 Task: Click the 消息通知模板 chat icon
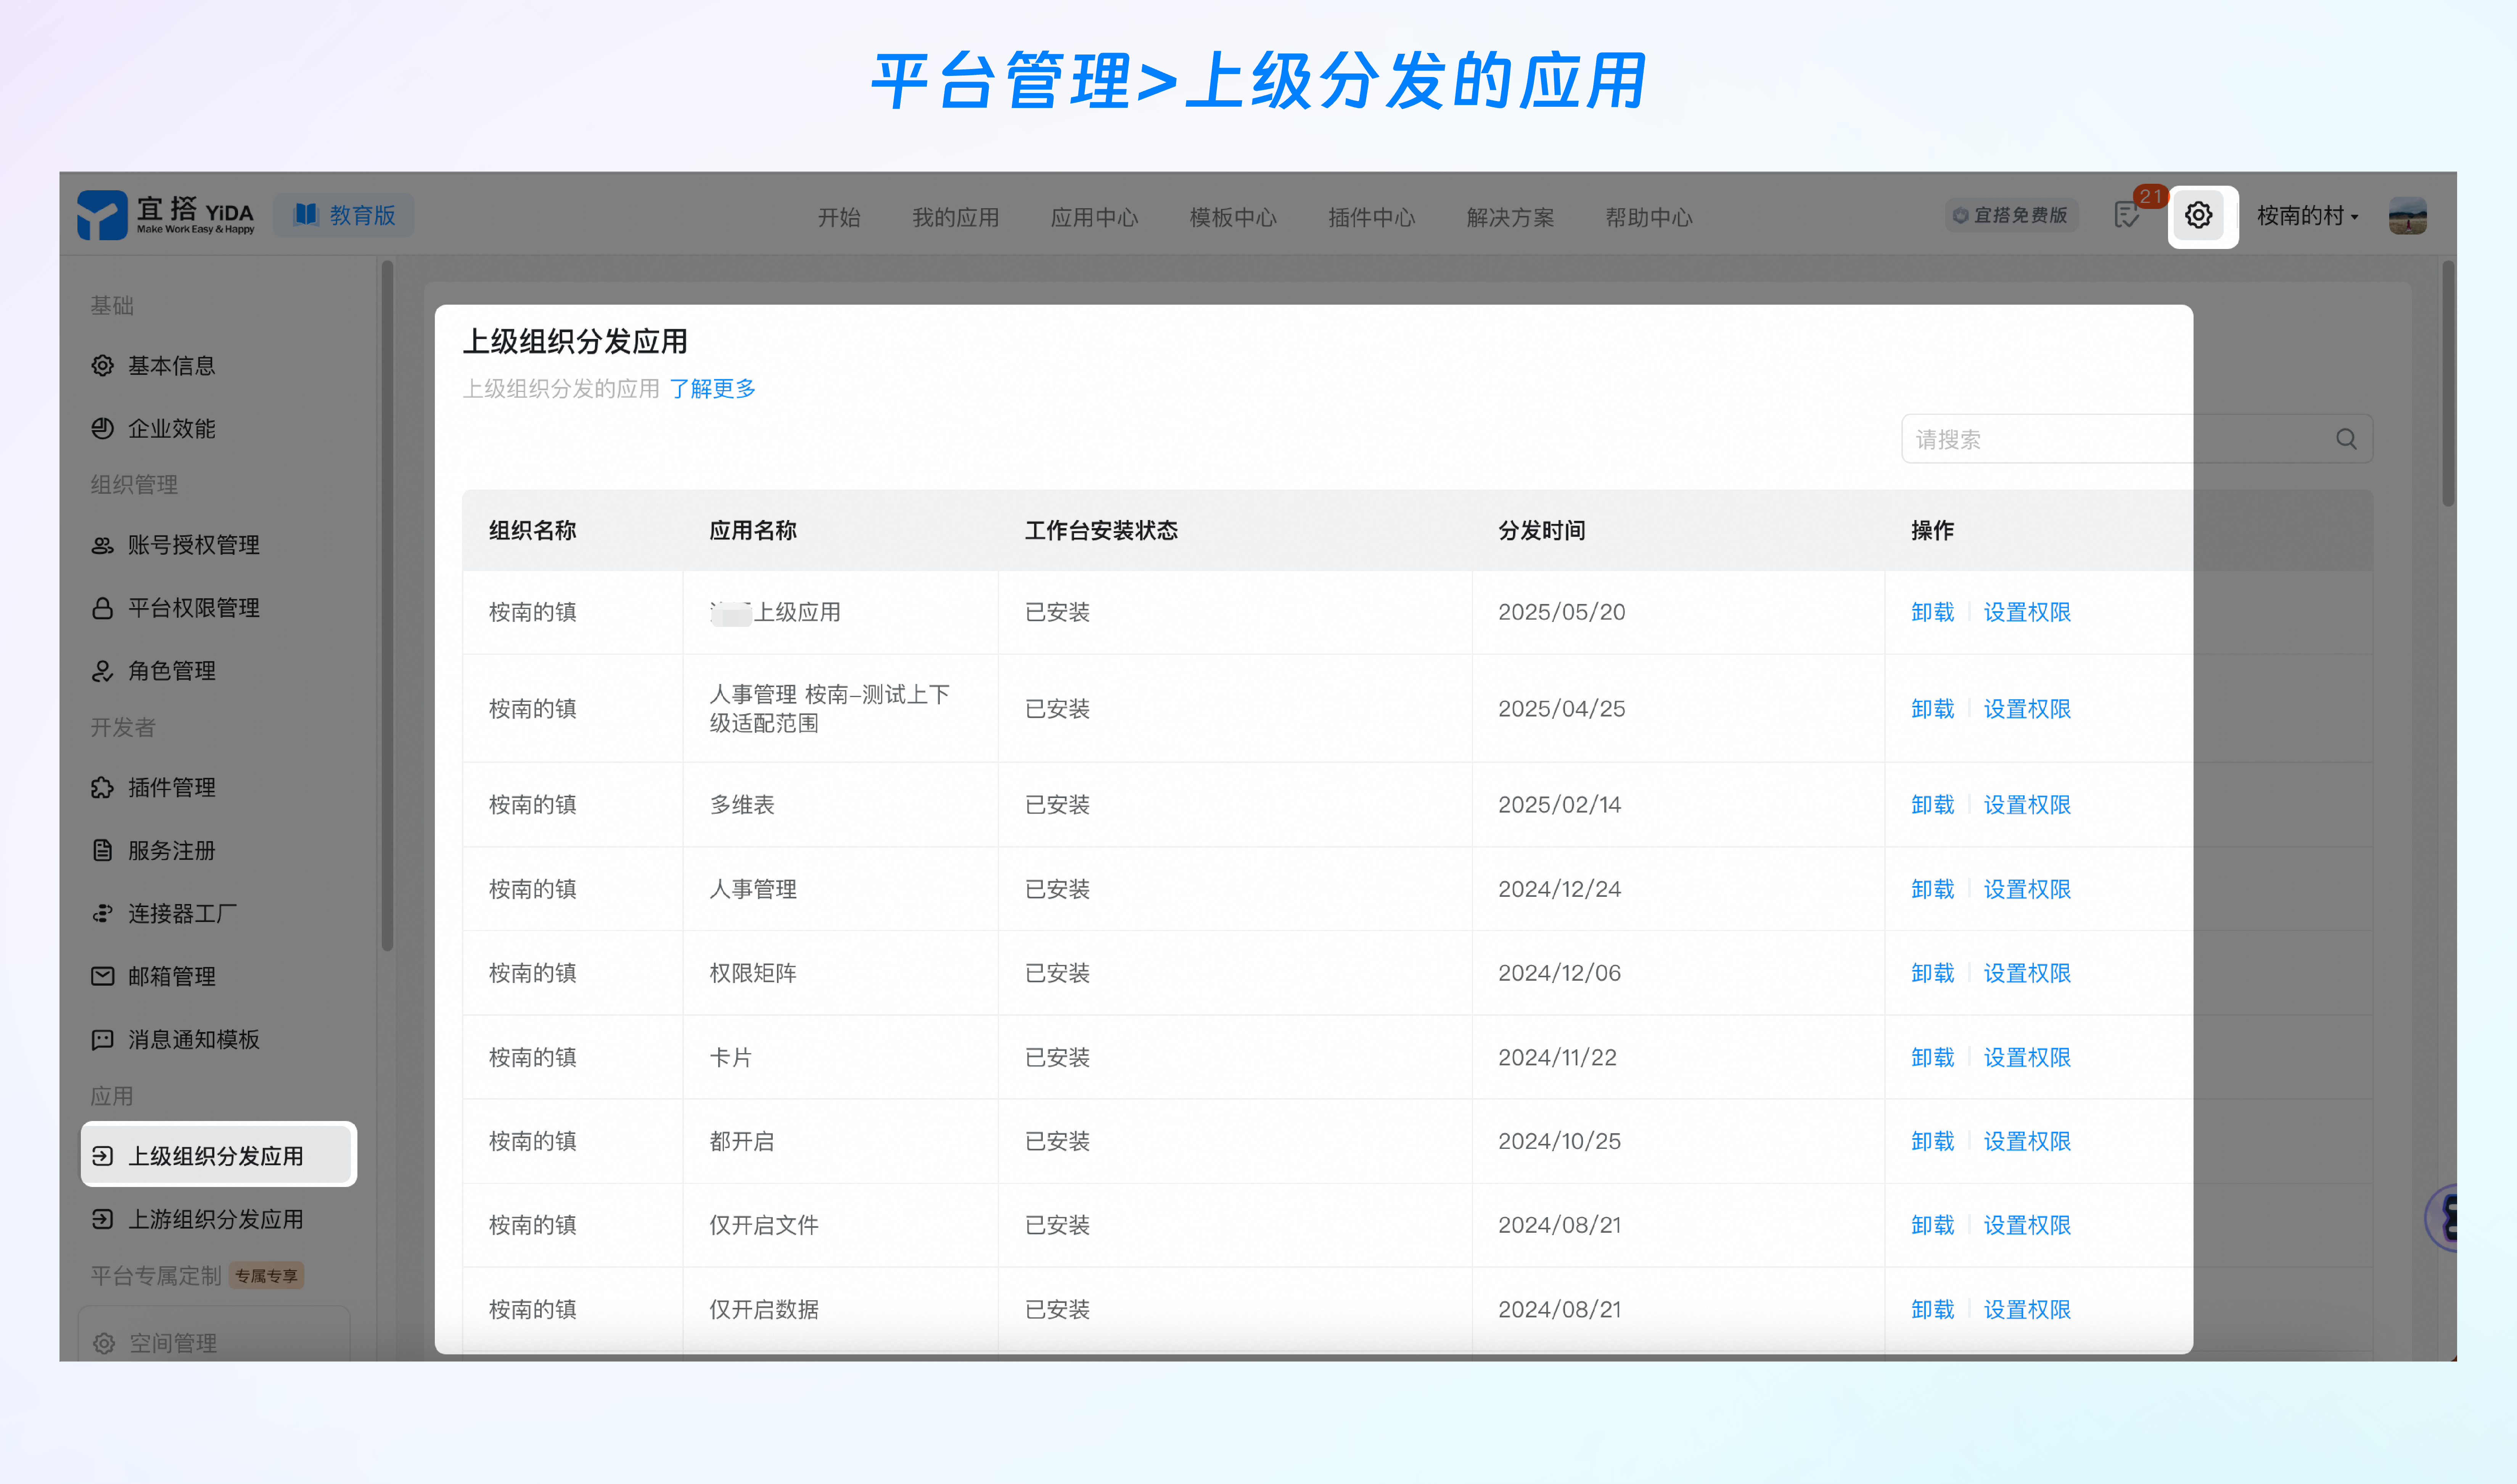(x=102, y=1040)
